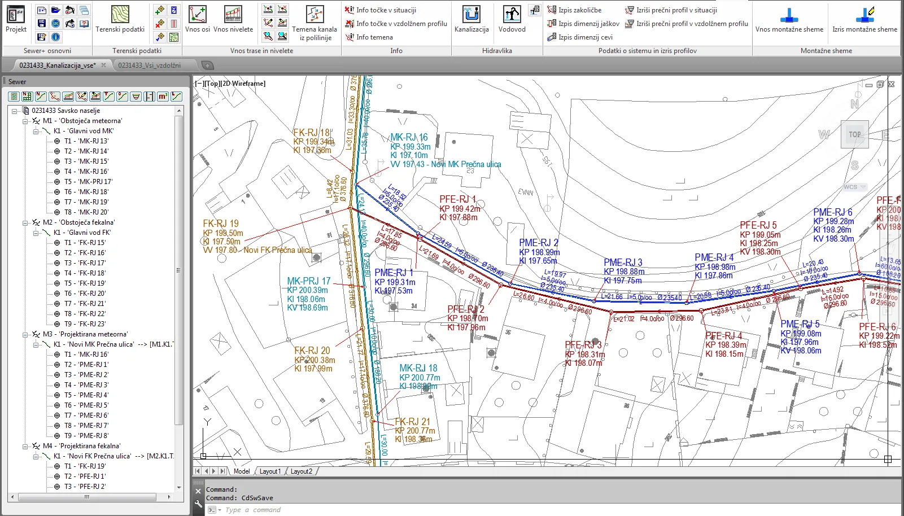Click the m³ volume icon in Sewer panel
Image resolution: width=904 pixels, height=516 pixels.
tap(163, 97)
